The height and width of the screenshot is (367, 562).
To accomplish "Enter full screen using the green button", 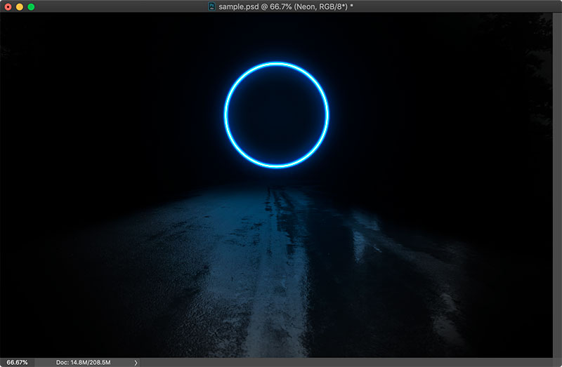I will click(x=31, y=6).
